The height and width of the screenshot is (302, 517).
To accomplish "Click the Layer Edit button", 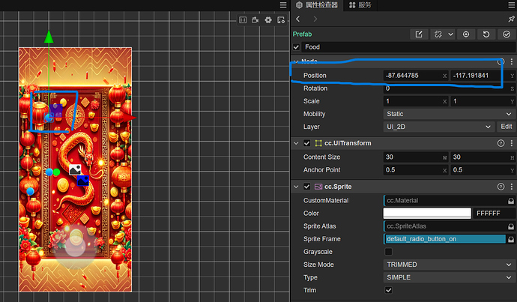I will pyautogui.click(x=506, y=127).
